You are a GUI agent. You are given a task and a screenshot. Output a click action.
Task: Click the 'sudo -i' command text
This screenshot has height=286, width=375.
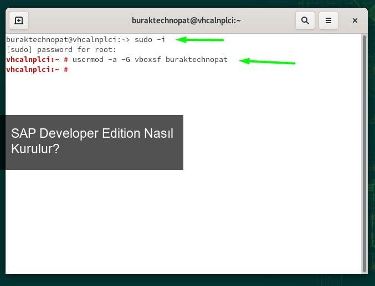pyautogui.click(x=150, y=40)
